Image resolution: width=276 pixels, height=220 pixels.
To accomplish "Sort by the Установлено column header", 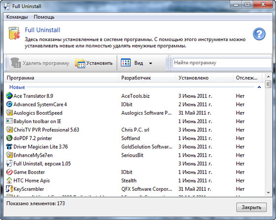I will pos(205,78).
